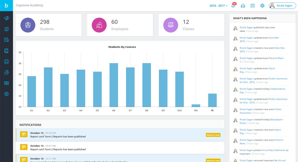
Task: Open the announcements megaphone icon in the sidebar
Action: [6, 18]
